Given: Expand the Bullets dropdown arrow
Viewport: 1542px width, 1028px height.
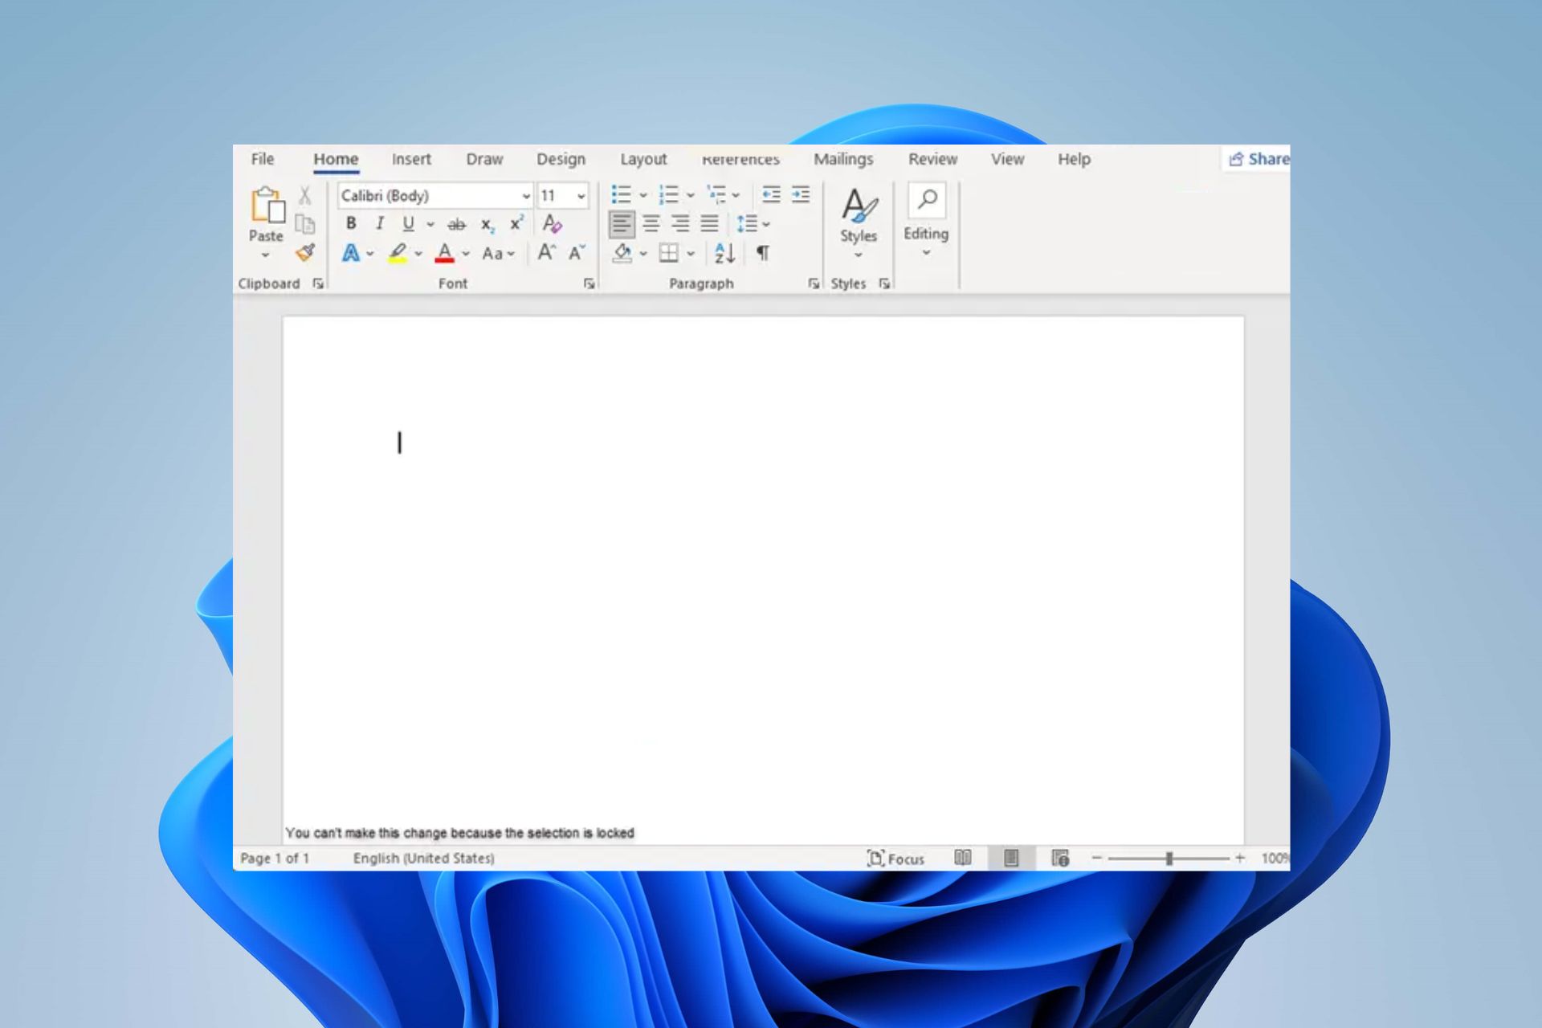Looking at the screenshot, I should click(643, 195).
